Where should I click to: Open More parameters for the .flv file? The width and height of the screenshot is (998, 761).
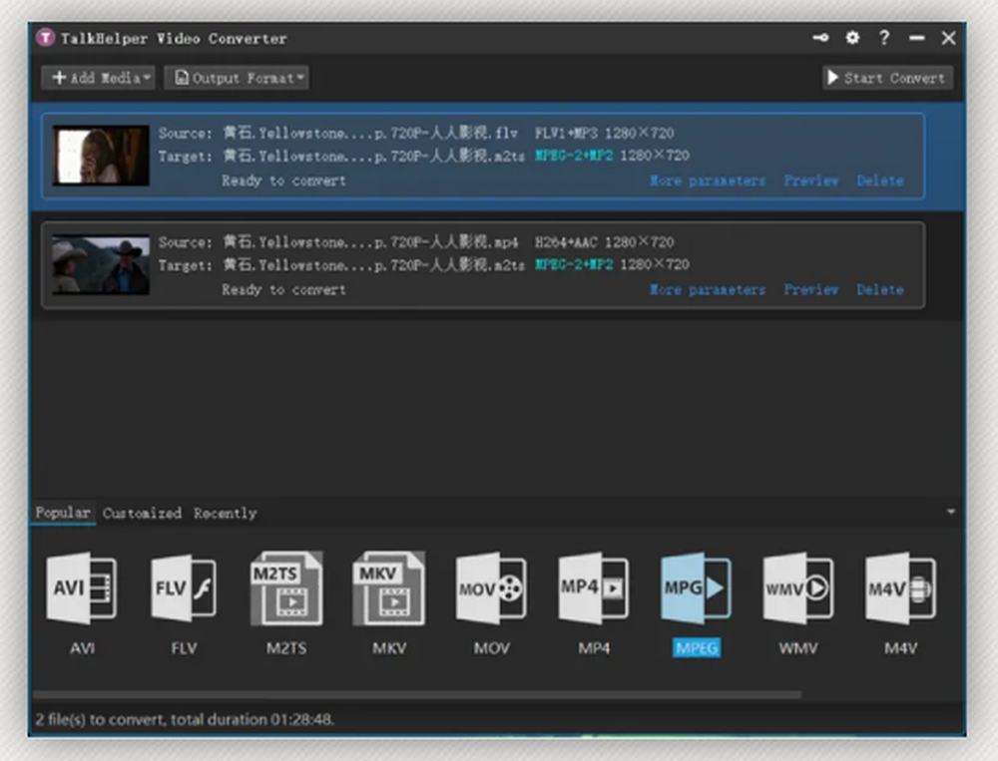[x=708, y=181]
